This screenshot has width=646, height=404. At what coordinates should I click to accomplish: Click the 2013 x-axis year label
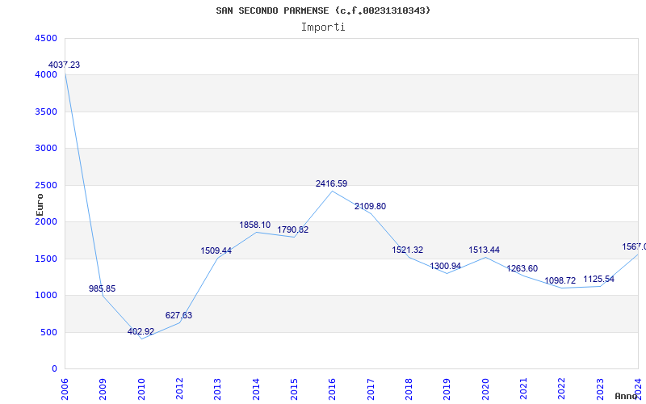[x=217, y=389]
